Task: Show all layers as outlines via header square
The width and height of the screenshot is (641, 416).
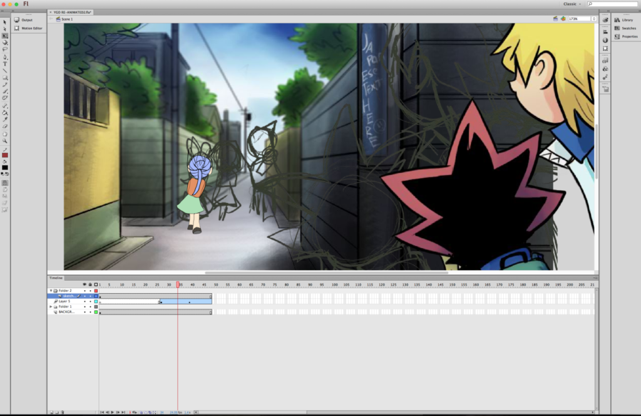Action: coord(96,284)
